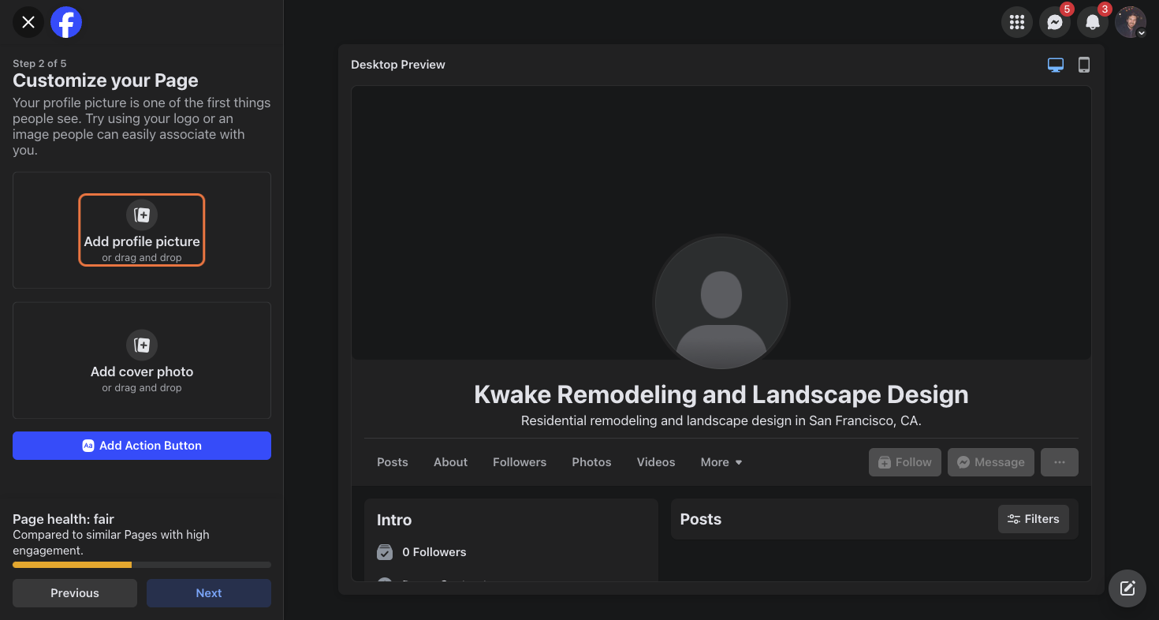The image size is (1159, 620).
Task: Click the default profile picture placeholder
Action: (x=721, y=302)
